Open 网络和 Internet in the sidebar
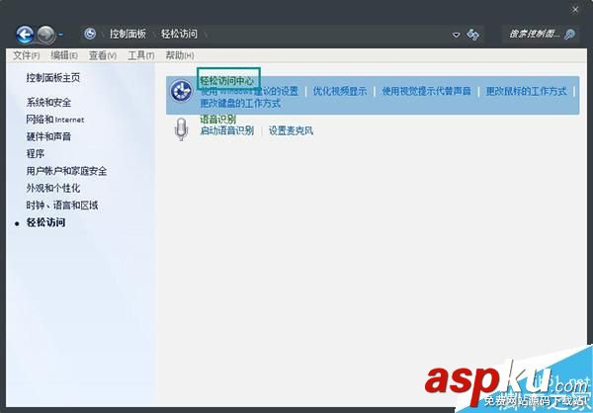This screenshot has height=413, width=593. click(55, 120)
